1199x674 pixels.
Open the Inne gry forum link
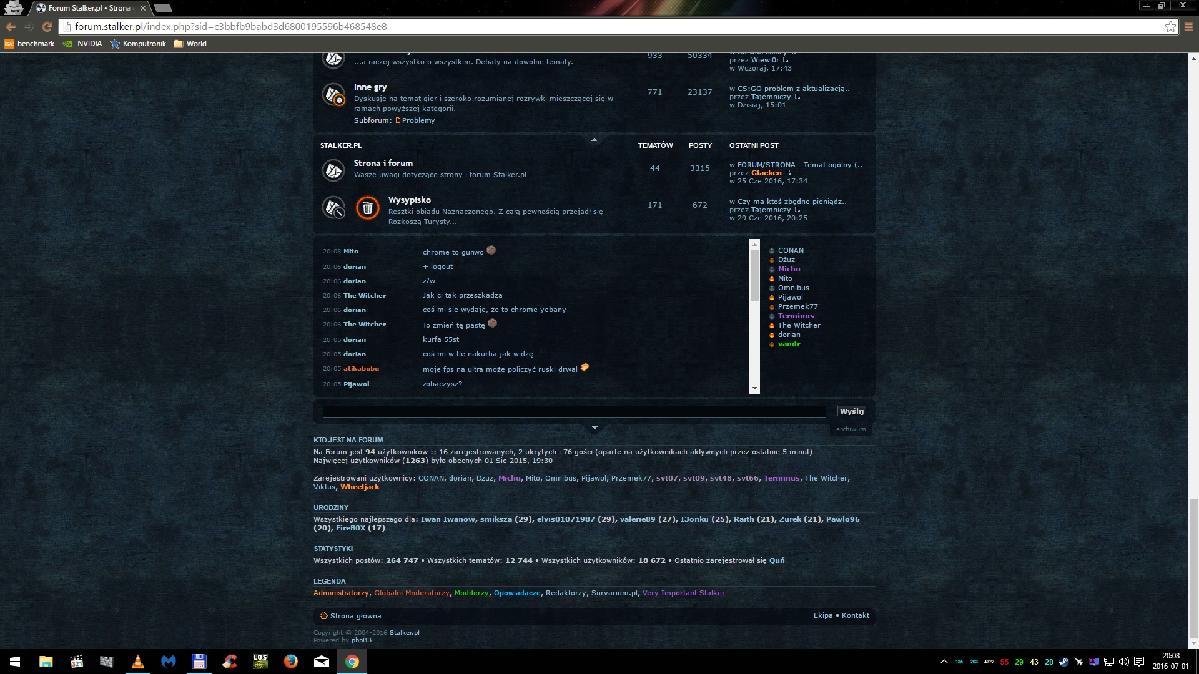pyautogui.click(x=370, y=87)
